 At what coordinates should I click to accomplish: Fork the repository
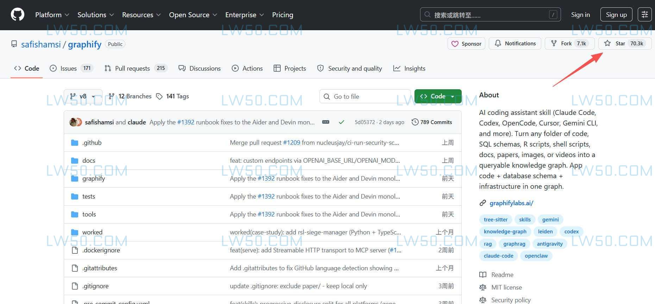(569, 44)
